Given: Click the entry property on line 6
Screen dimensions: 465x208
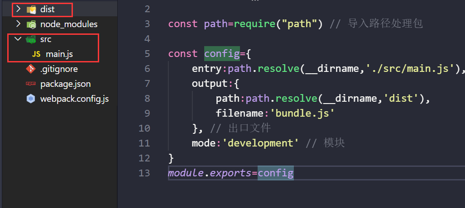Looking at the screenshot, I should pyautogui.click(x=207, y=68).
